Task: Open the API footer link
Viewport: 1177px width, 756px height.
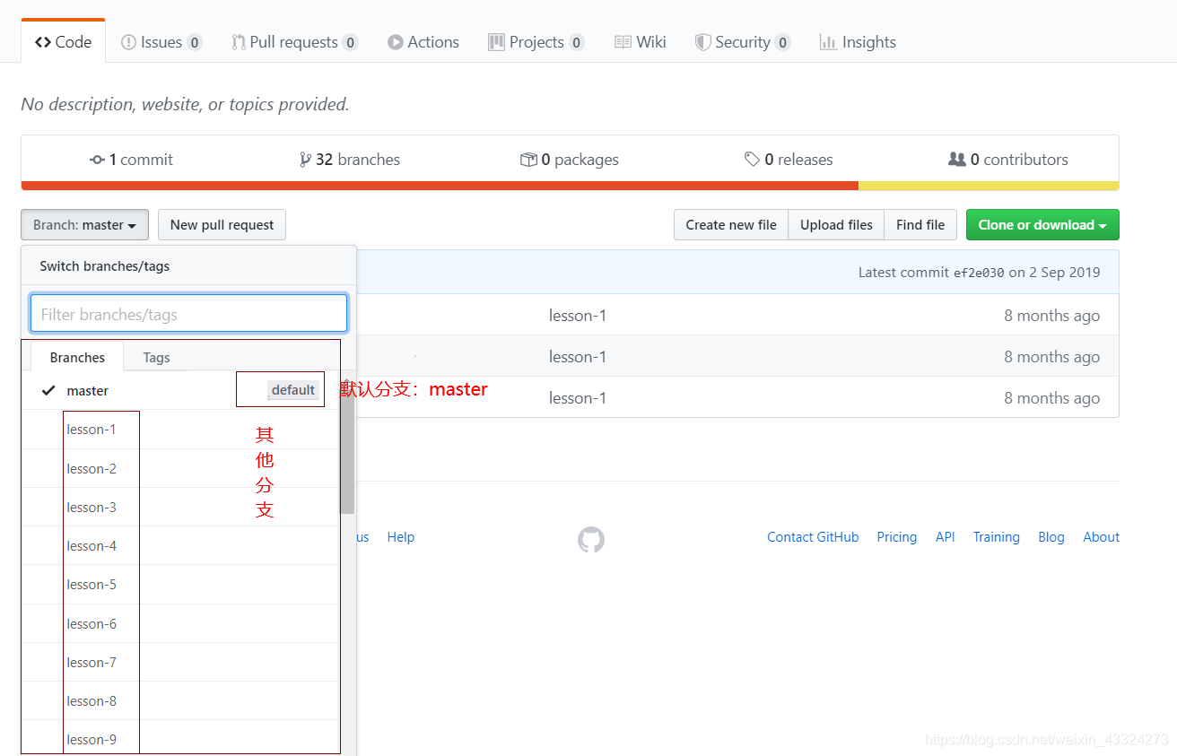Action: (x=945, y=537)
